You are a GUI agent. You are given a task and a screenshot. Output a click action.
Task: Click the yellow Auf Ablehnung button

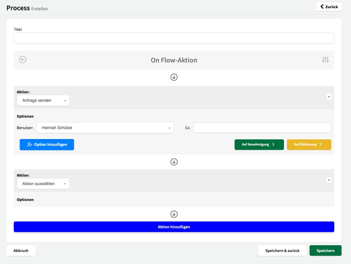309,144
